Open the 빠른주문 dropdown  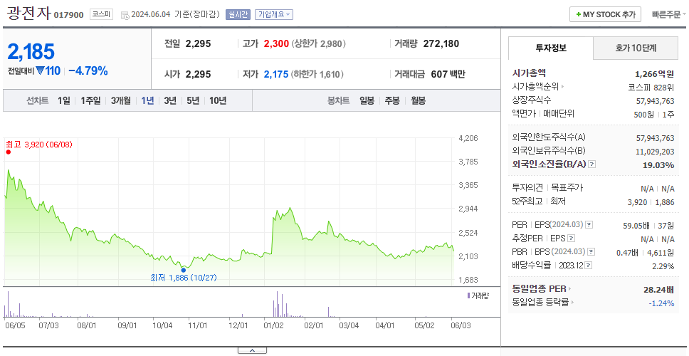coord(669,14)
